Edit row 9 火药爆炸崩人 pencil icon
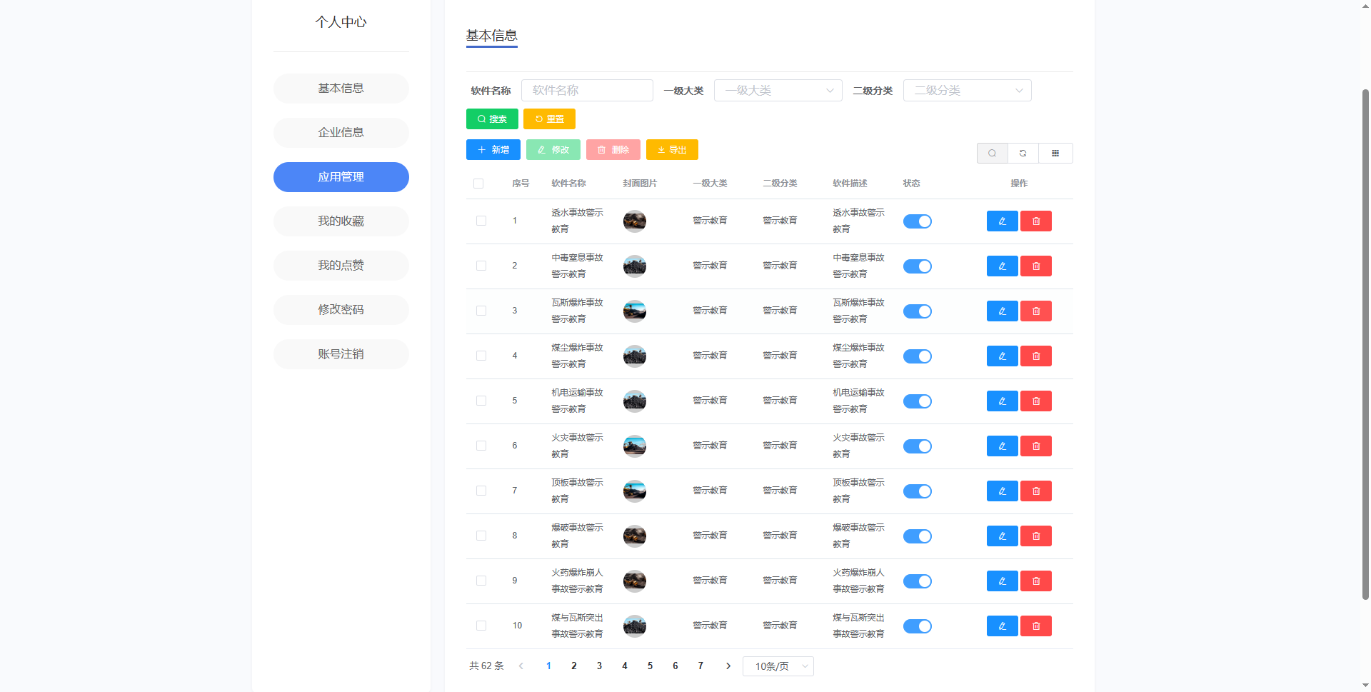This screenshot has width=1371, height=692. (1002, 581)
